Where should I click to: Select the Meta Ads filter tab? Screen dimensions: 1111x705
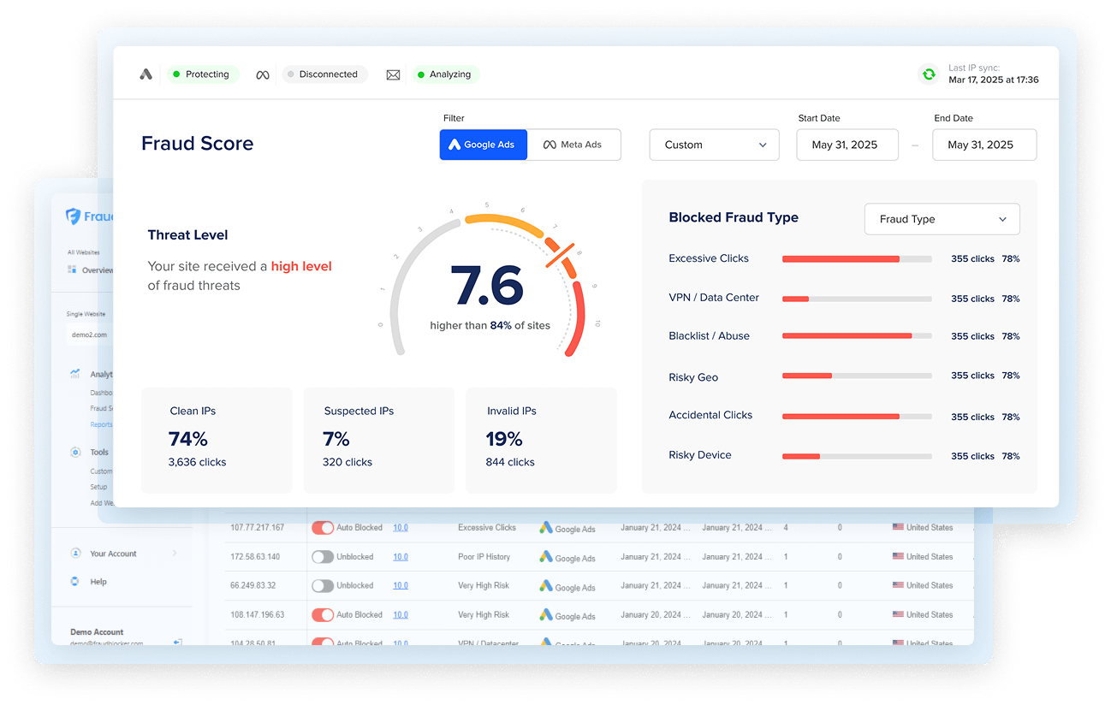click(x=573, y=145)
